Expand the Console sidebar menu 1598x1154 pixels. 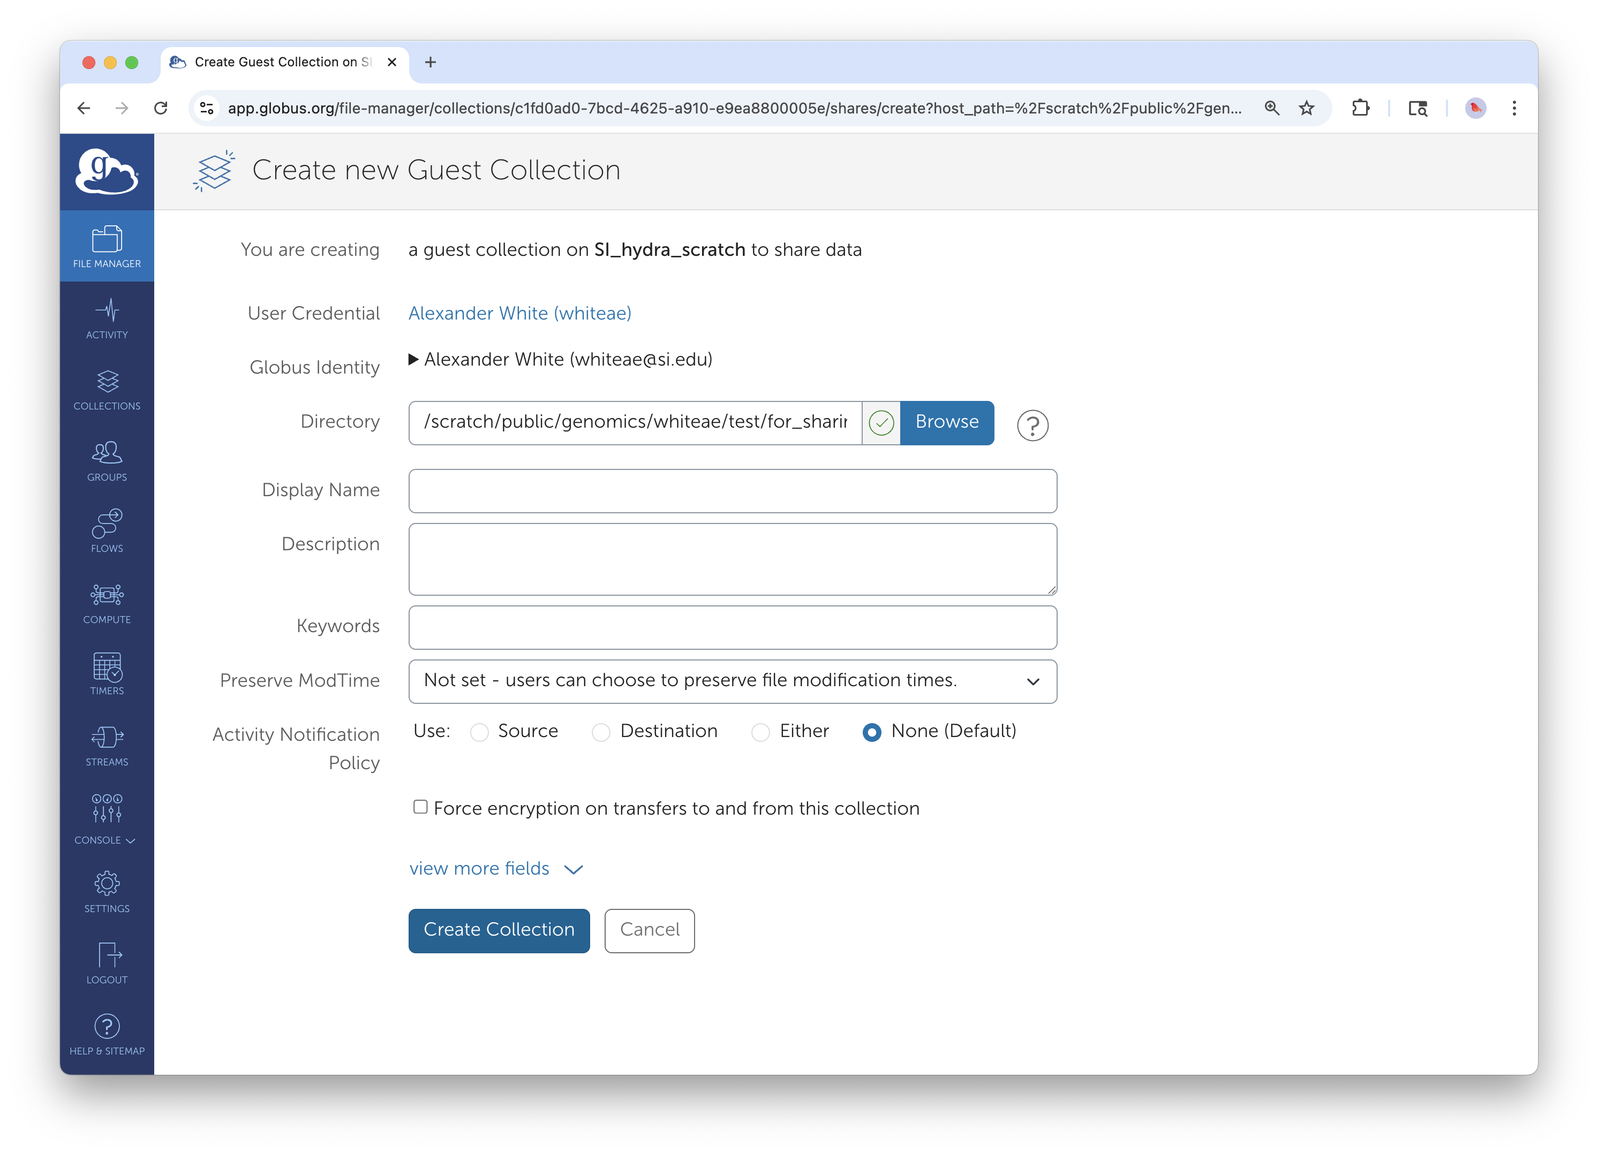click(x=105, y=819)
